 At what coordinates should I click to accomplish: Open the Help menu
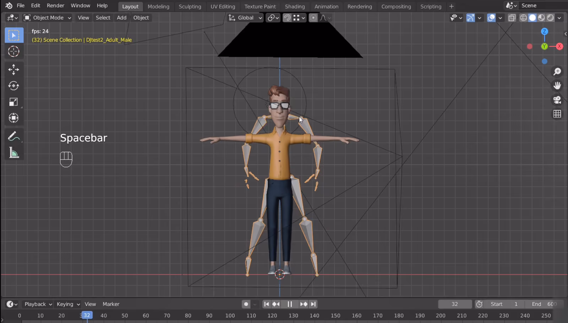click(102, 6)
